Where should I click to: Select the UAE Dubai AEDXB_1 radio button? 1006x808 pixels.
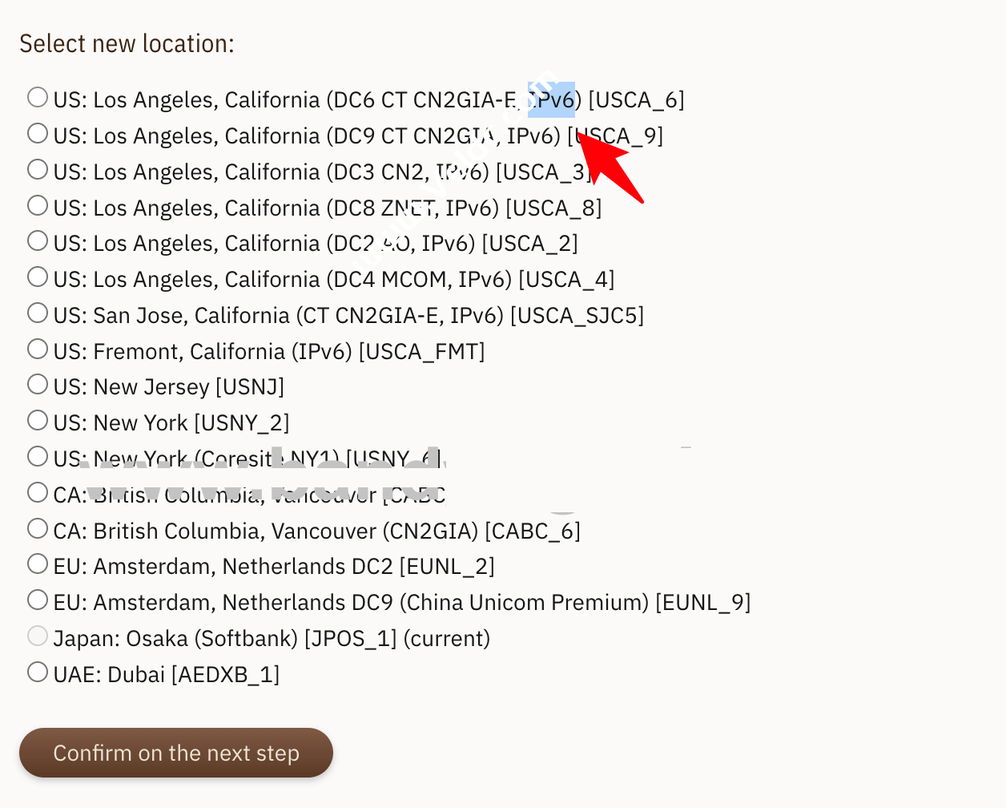(x=38, y=672)
